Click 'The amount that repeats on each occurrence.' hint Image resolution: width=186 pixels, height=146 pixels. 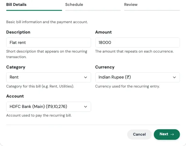coord(134,51)
